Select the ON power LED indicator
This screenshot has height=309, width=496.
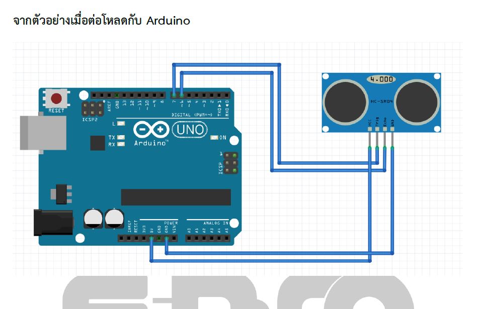click(x=215, y=138)
